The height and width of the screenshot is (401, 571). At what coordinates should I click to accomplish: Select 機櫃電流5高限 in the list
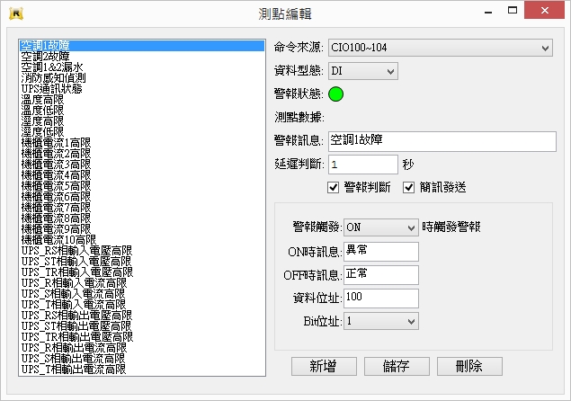click(142, 186)
